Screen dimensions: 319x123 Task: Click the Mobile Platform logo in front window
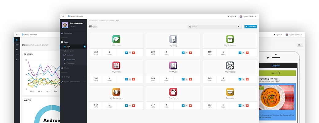75,16
